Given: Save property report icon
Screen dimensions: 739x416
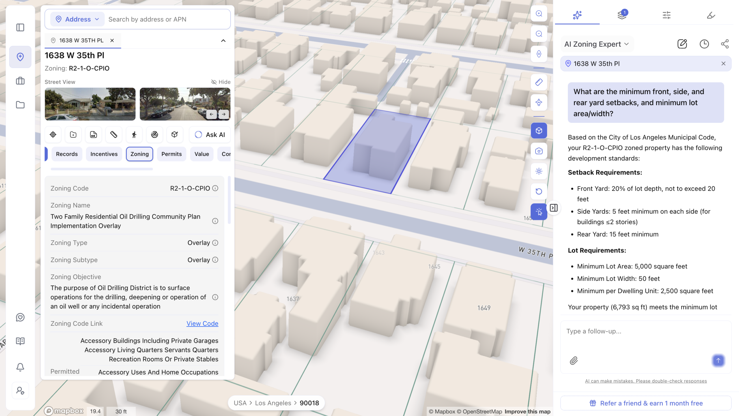Looking at the screenshot, I should (x=94, y=134).
